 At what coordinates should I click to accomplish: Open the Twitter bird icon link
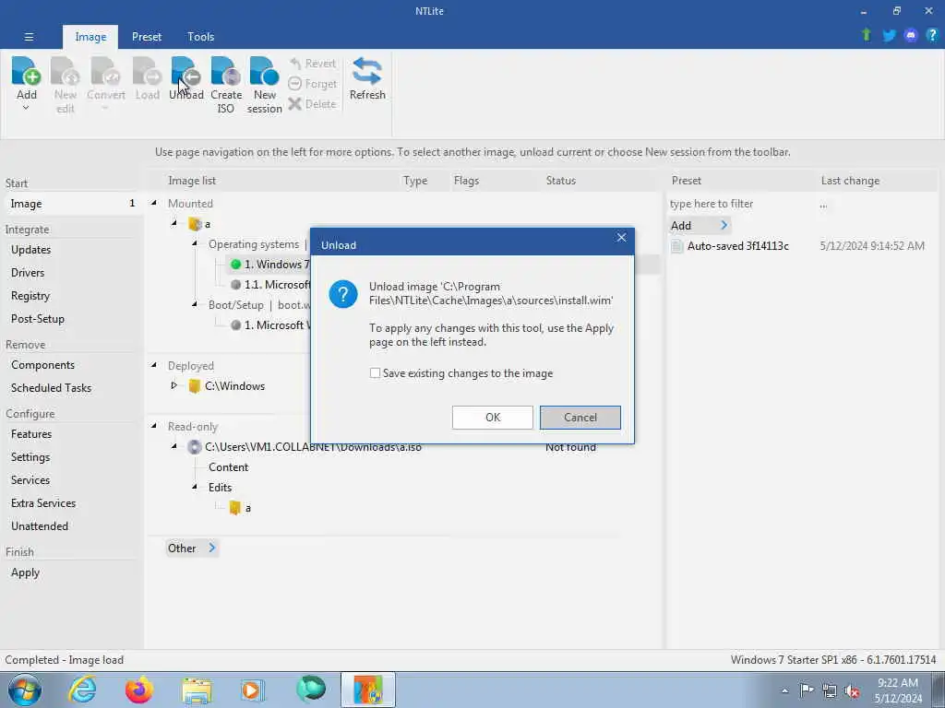point(889,35)
